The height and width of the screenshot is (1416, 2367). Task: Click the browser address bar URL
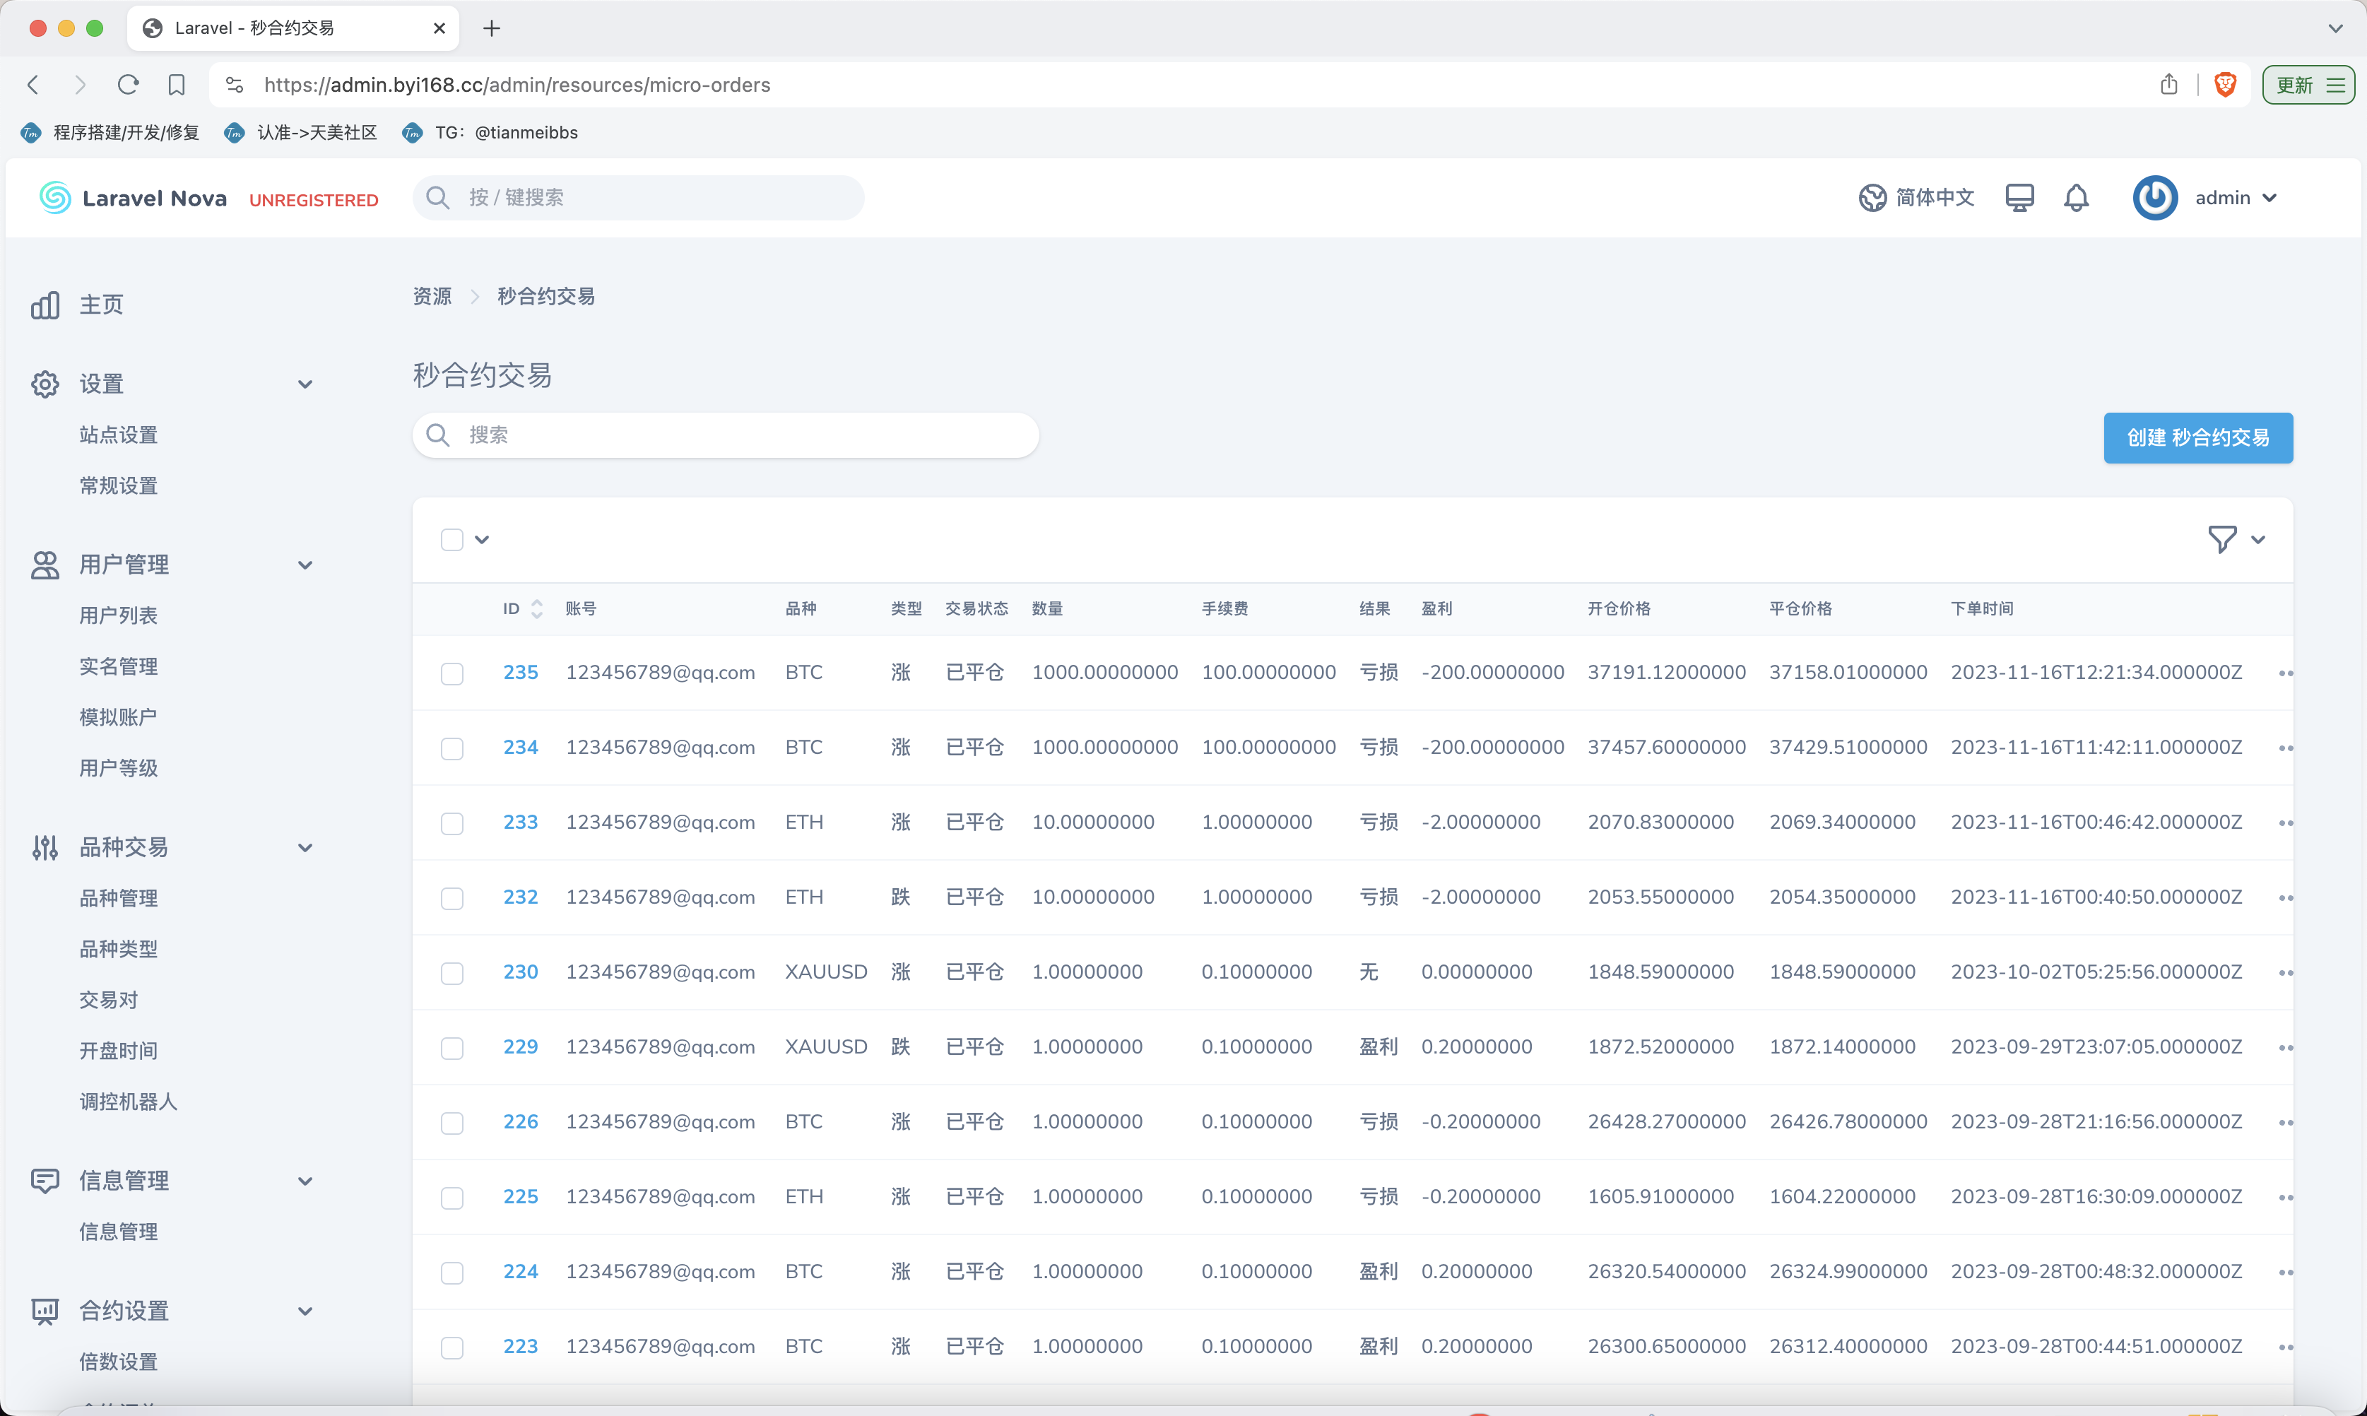click(517, 85)
